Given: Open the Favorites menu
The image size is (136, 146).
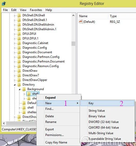Looking at the screenshot, I should click(x=36, y=10).
